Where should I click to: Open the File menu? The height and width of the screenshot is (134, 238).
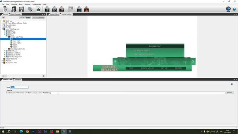pyautogui.click(x=3, y=4)
